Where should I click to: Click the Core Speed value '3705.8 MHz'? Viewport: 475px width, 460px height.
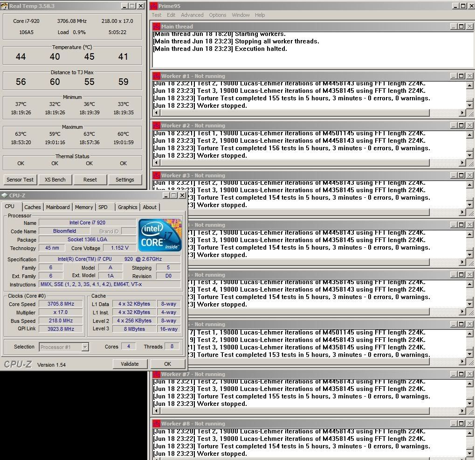coord(61,304)
